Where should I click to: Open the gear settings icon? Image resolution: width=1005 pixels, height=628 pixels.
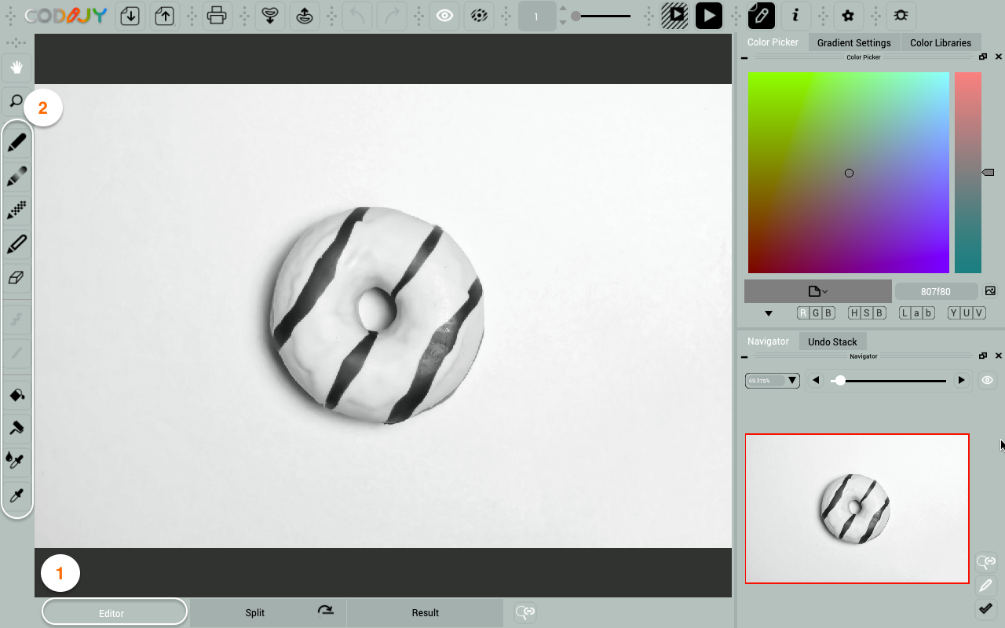pyautogui.click(x=848, y=16)
